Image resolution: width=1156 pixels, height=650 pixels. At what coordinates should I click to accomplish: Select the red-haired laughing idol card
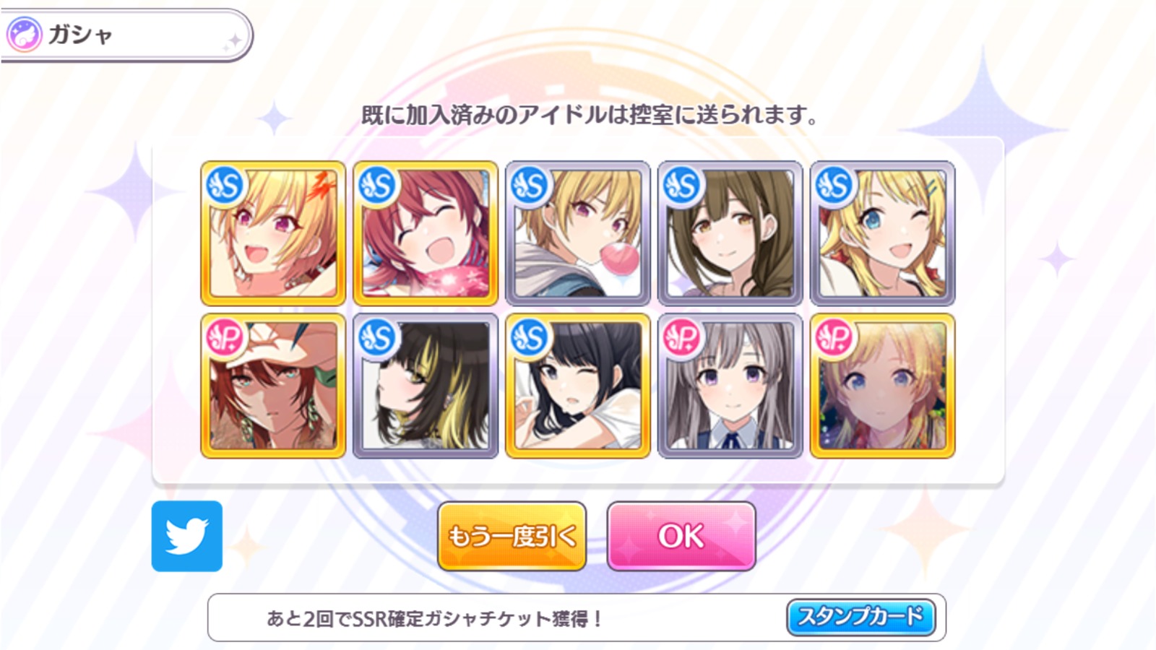[x=426, y=233]
